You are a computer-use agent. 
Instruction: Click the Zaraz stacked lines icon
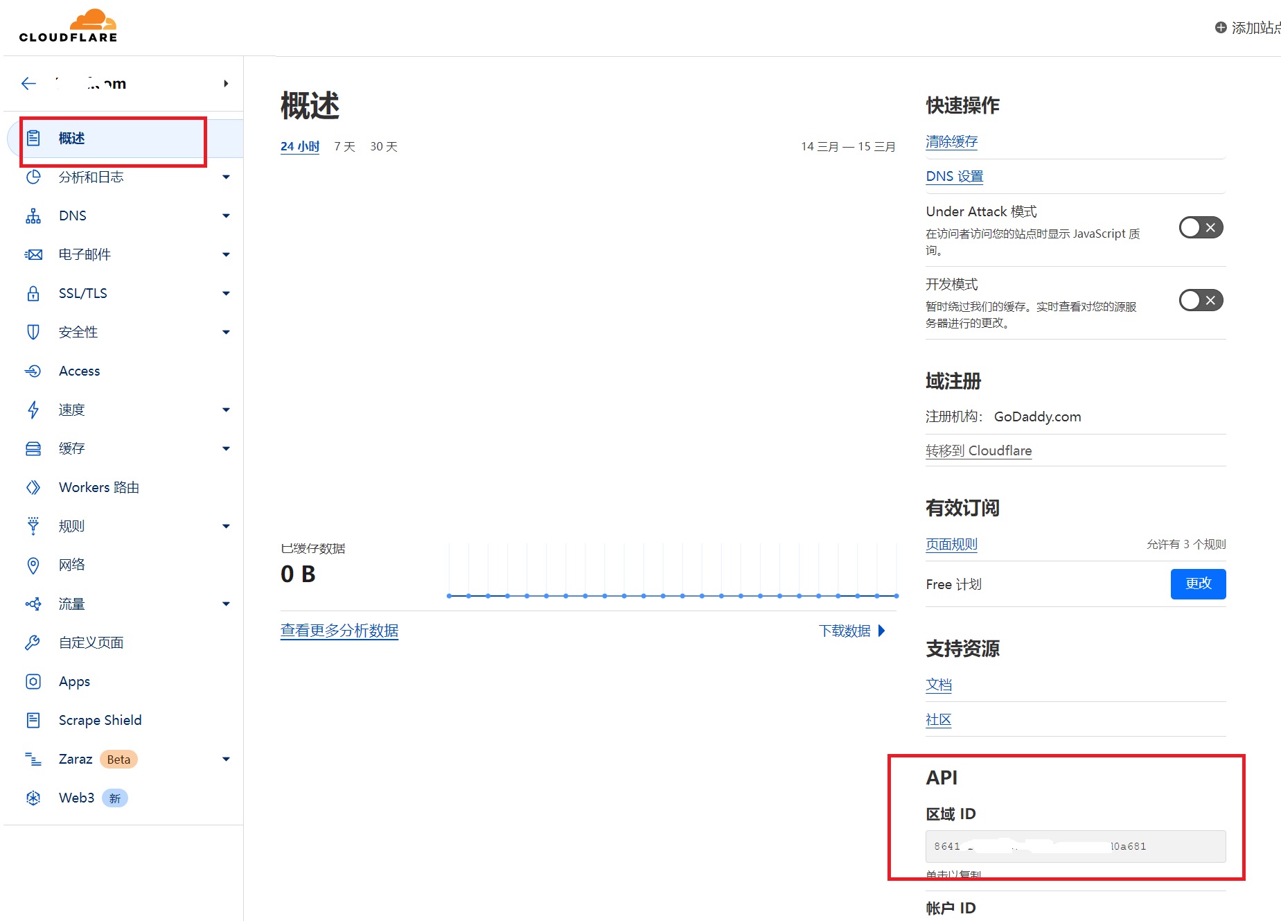pos(33,759)
